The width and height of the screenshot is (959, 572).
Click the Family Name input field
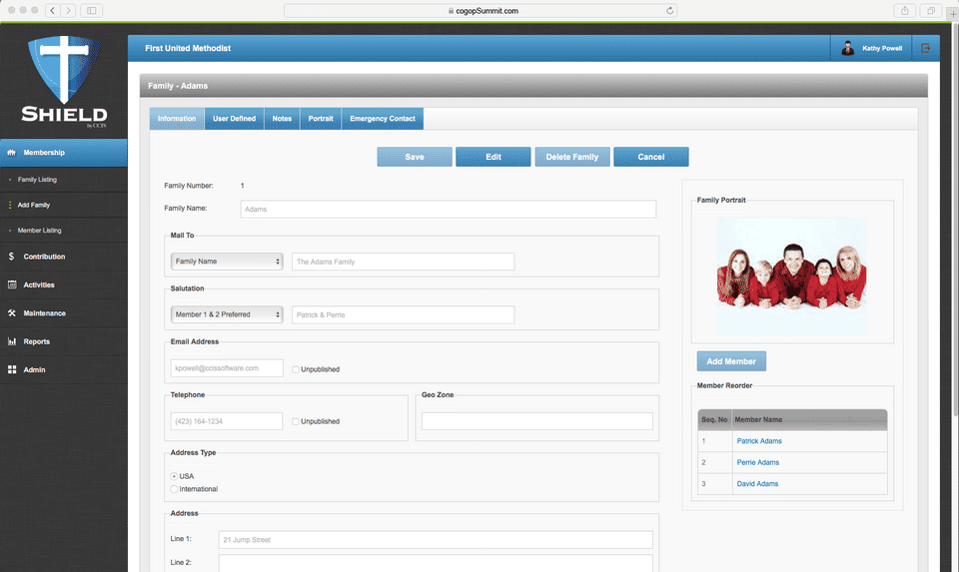tap(449, 209)
